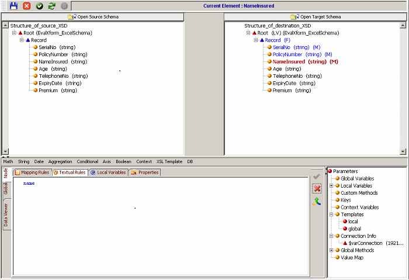This screenshot has height=280, width=409.
Task: Click the folder icon beside Open Source Schema
Action: [x=72, y=17]
